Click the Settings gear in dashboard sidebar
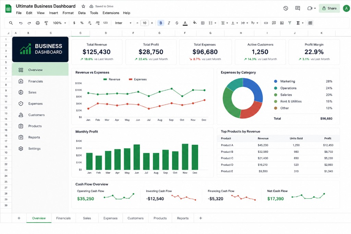The image size is (351, 234). coord(21,149)
